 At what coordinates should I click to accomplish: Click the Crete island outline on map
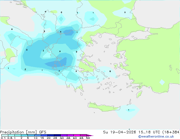(104, 106)
